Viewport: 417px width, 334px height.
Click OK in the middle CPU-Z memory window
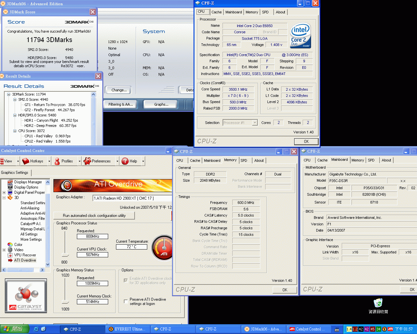click(x=285, y=290)
